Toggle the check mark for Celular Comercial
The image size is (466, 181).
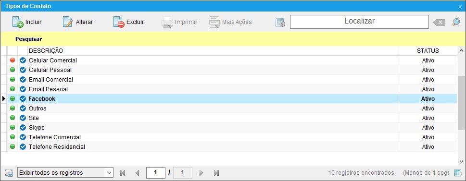(23, 60)
